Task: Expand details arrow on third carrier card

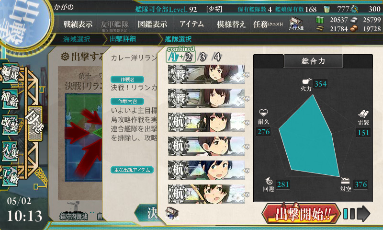Action: click(247, 123)
